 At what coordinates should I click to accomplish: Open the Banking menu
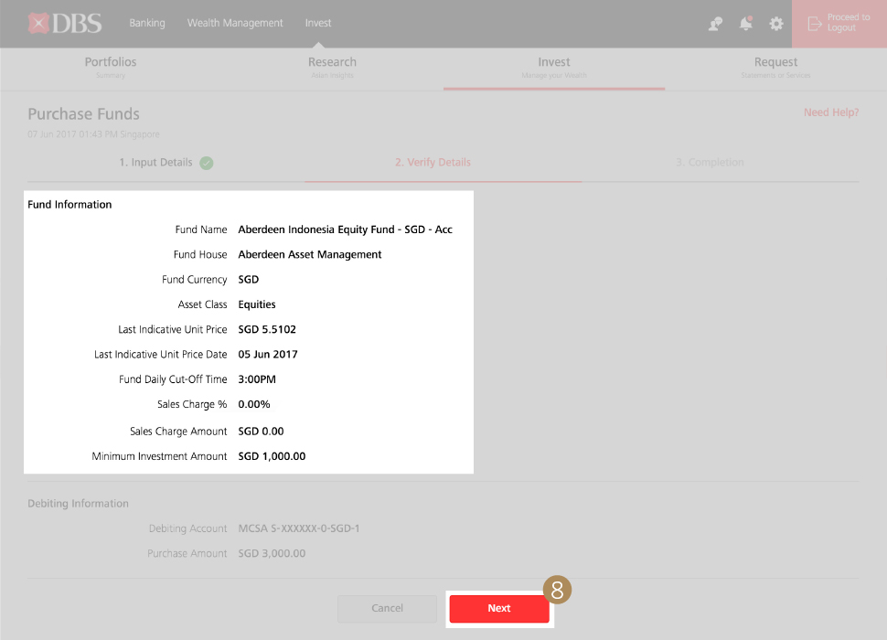[x=147, y=23]
